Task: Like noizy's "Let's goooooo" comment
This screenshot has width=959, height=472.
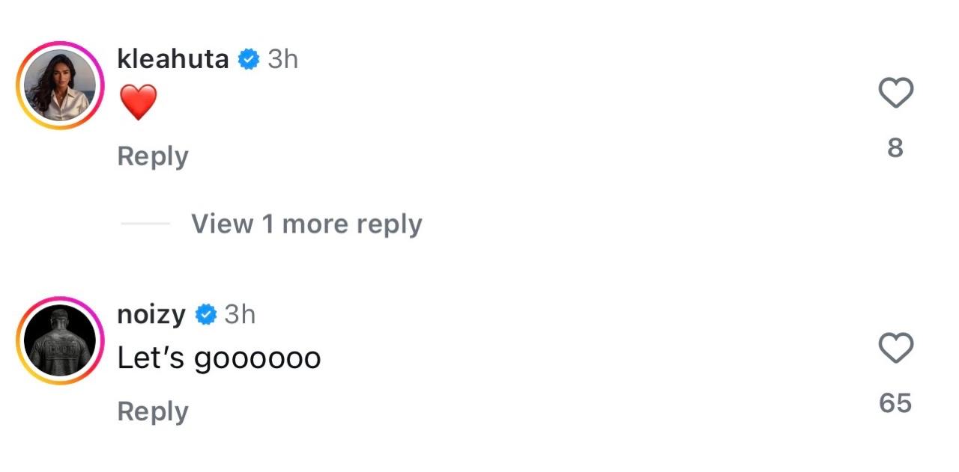Action: [895, 349]
